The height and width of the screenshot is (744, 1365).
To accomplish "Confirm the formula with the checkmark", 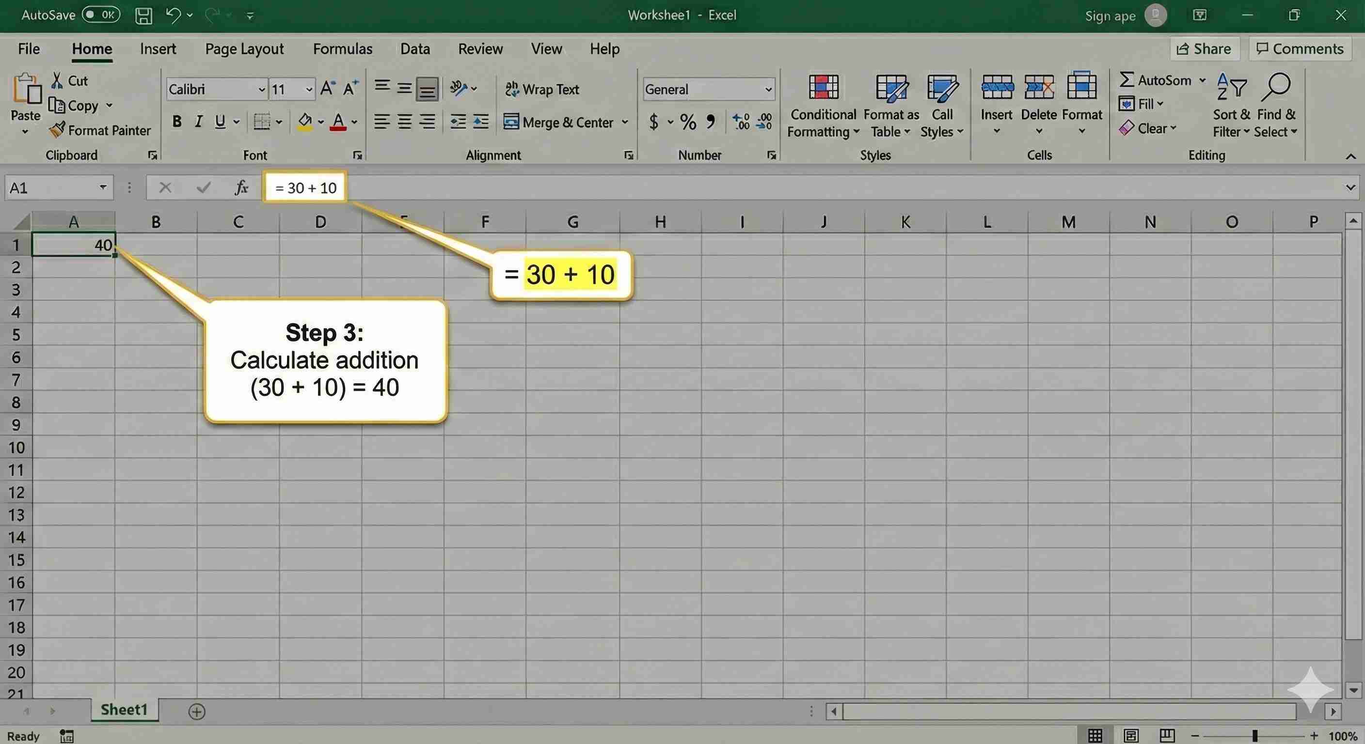I will (203, 187).
